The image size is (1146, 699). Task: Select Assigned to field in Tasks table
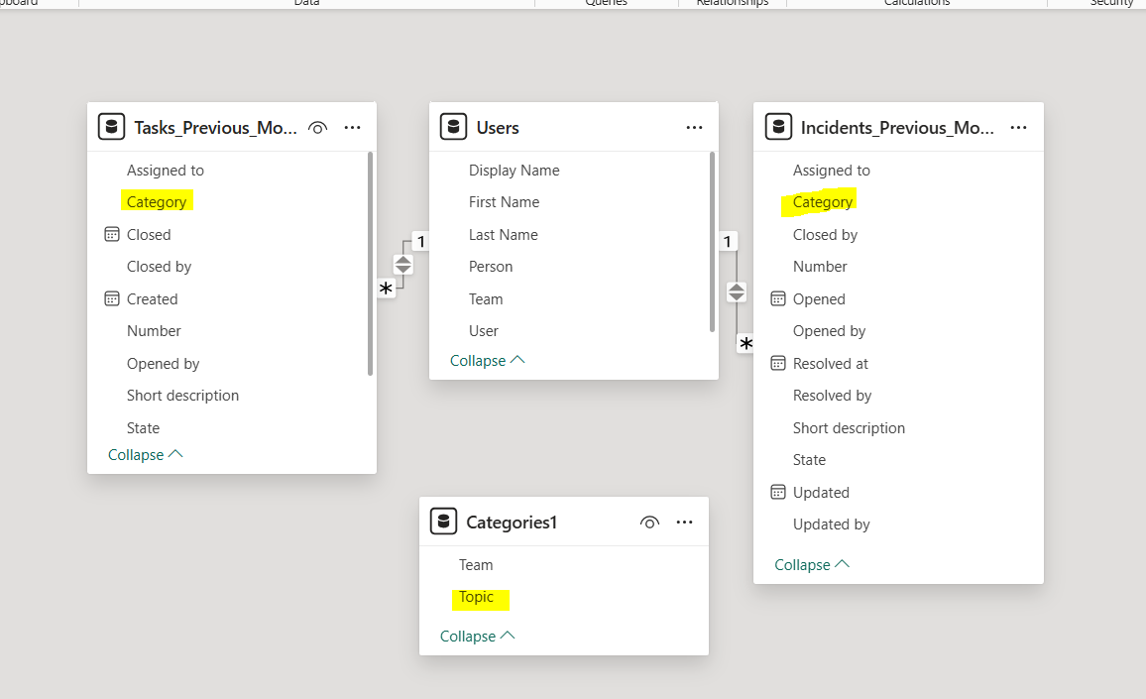click(166, 171)
